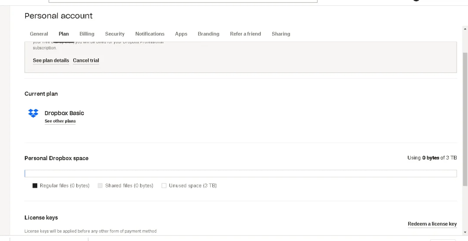Image resolution: width=468 pixels, height=241 pixels.
Task: Go to the Sharing tab
Action: coord(281,34)
